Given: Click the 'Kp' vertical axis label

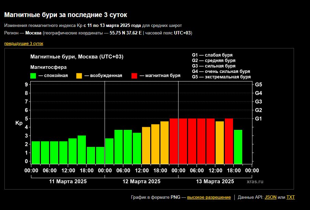Looking at the screenshot, I should [19, 123].
